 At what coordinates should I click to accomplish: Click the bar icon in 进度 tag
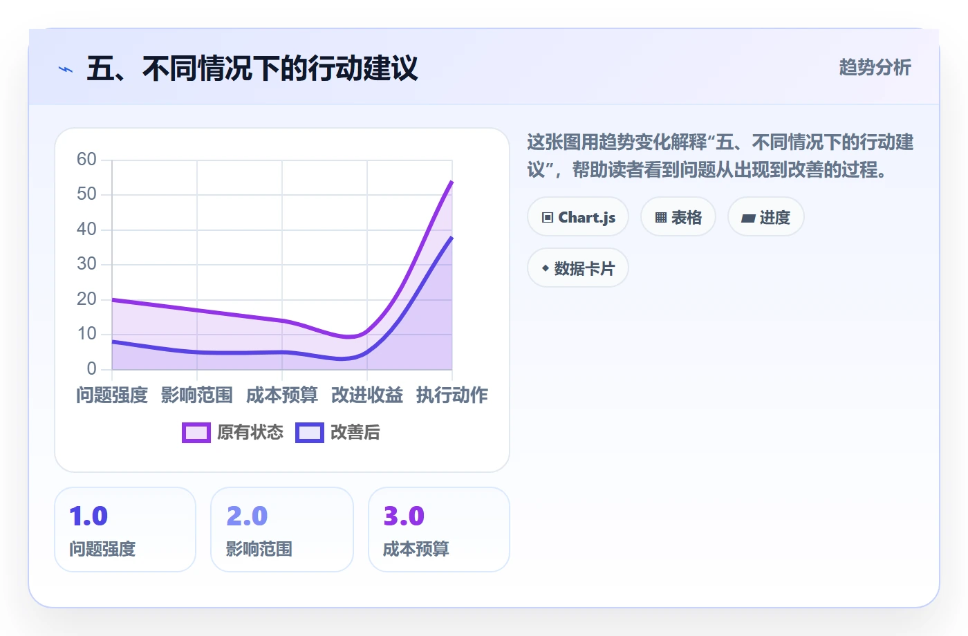pyautogui.click(x=748, y=218)
